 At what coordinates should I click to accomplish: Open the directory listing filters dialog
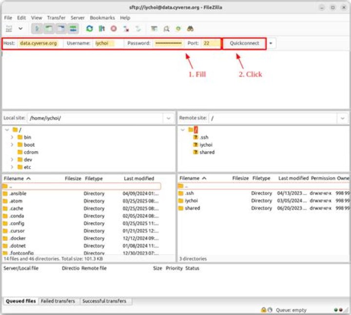coord(154,29)
